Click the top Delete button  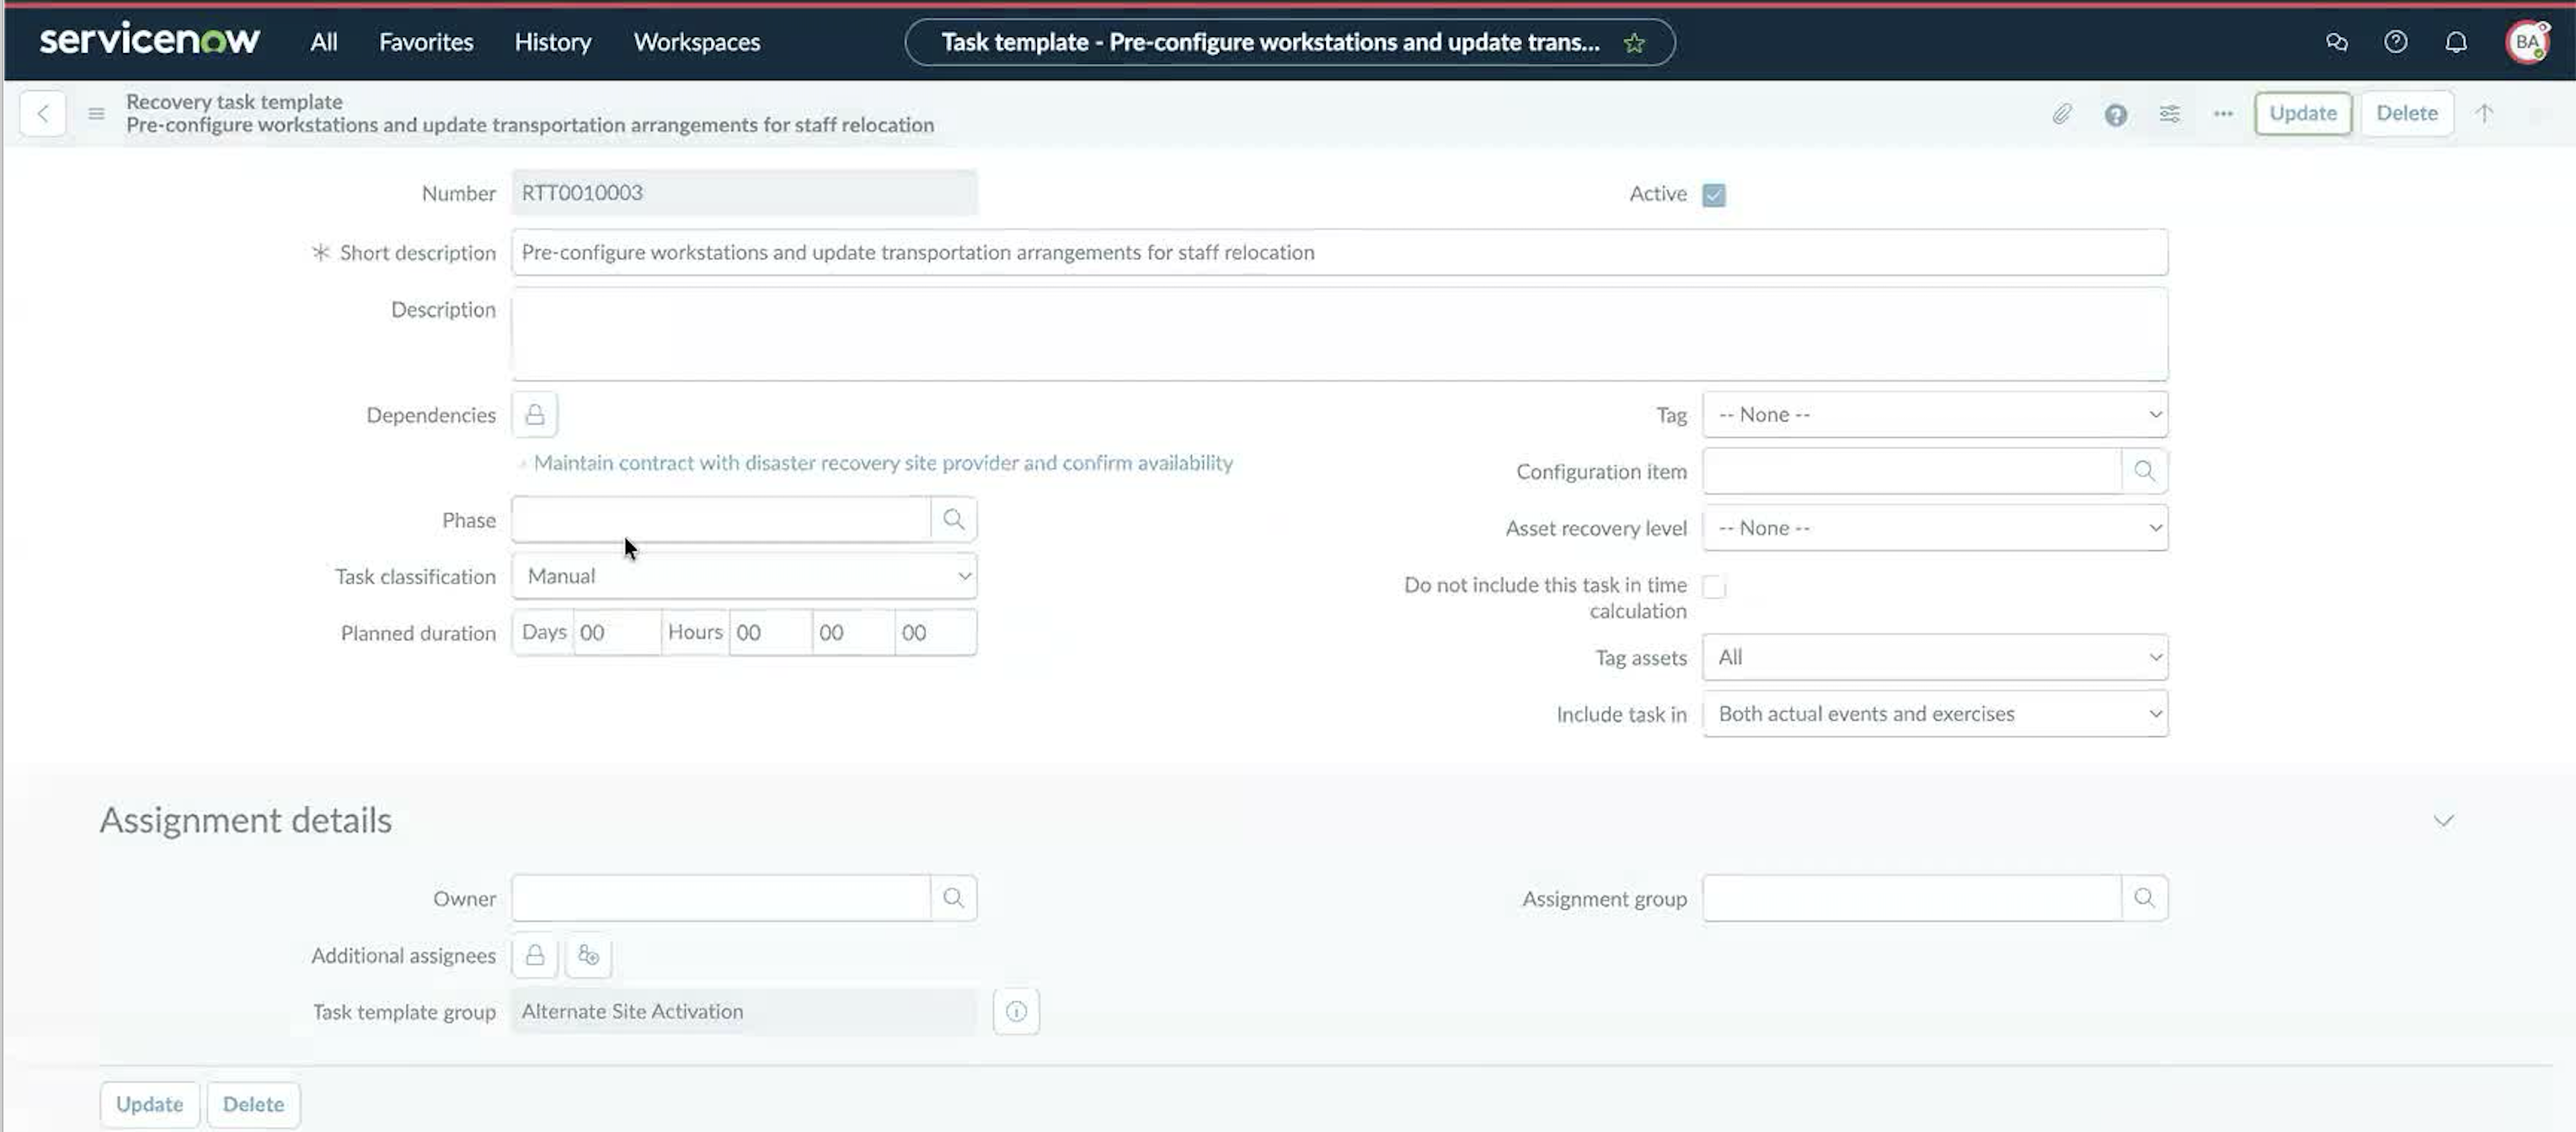pos(2407,113)
